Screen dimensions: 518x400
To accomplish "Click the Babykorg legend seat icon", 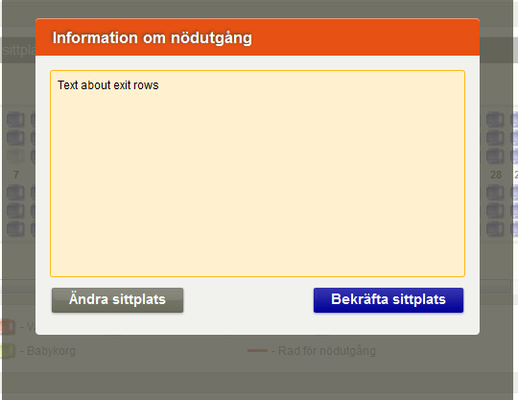I will 8,351.
